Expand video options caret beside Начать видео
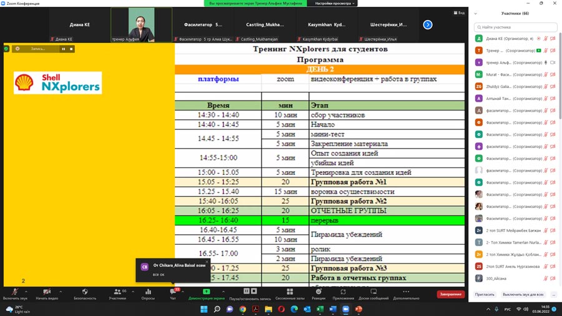Viewport: 562px width, 316px height. click(61, 291)
